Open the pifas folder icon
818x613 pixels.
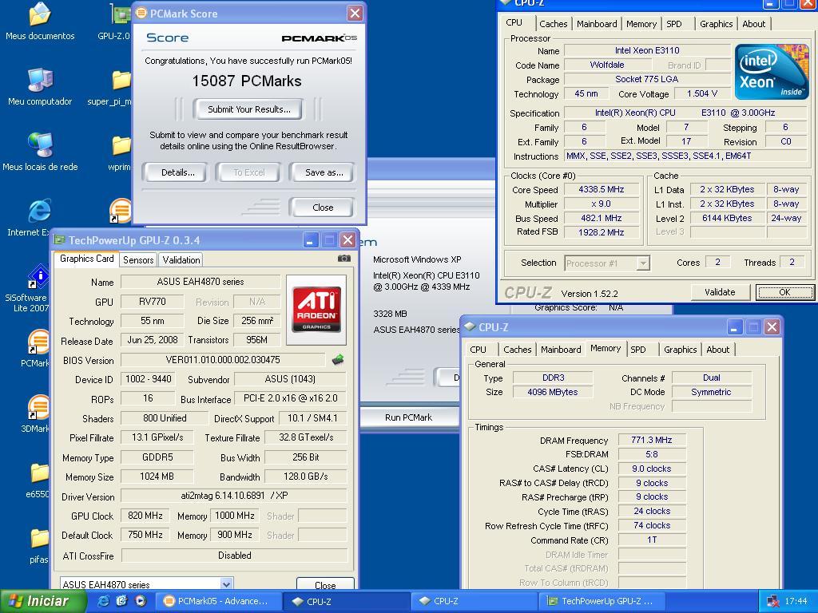coord(40,539)
